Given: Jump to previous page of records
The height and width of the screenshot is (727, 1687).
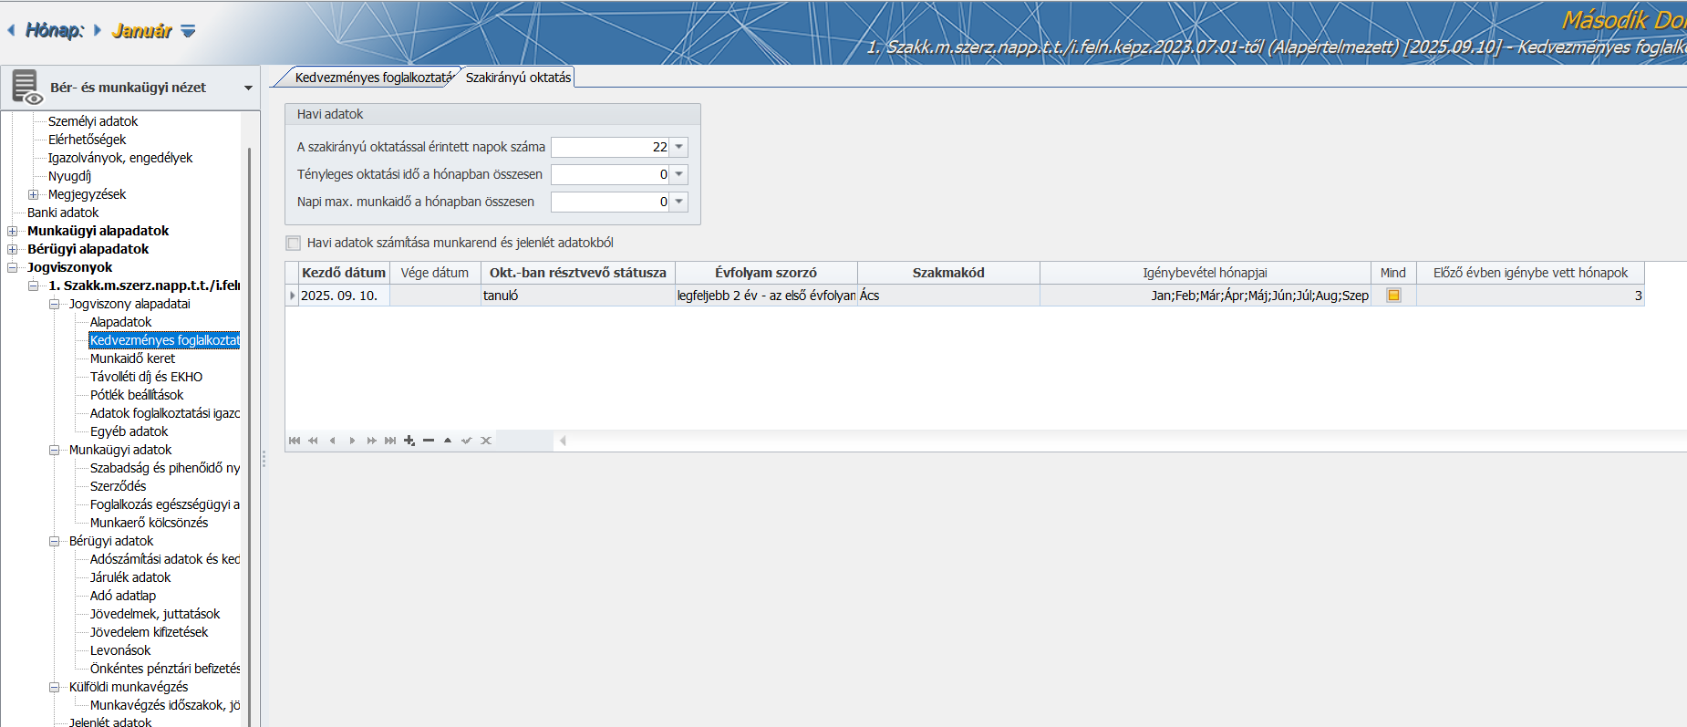Looking at the screenshot, I should click(314, 441).
